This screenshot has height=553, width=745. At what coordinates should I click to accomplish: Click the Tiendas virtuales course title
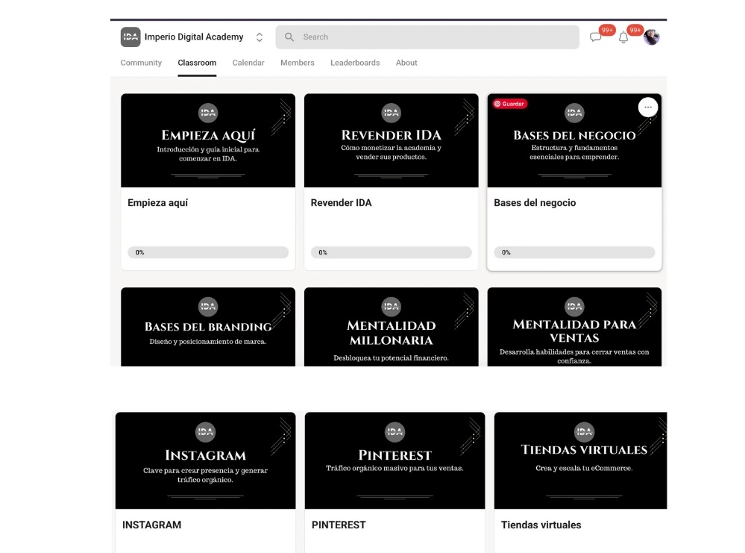(541, 525)
